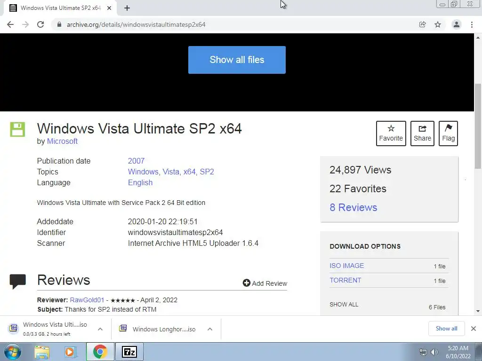Viewport: 482px width, 361px height.
Task: Click the green floppy disk software icon
Action: click(x=17, y=129)
